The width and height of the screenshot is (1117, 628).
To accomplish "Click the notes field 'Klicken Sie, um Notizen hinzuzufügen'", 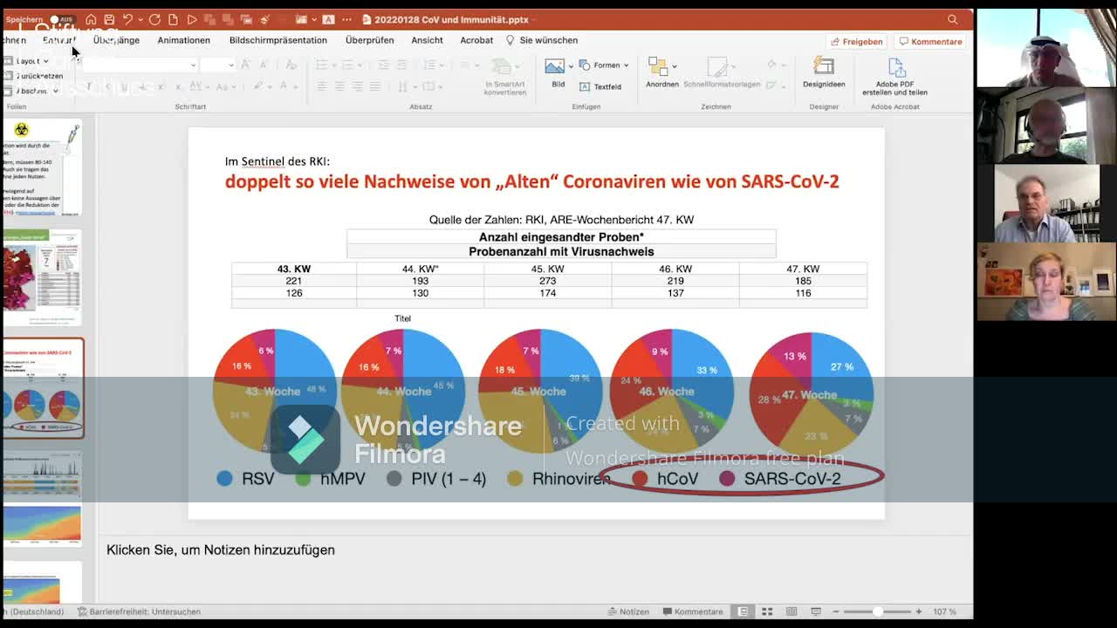I will coord(221,549).
